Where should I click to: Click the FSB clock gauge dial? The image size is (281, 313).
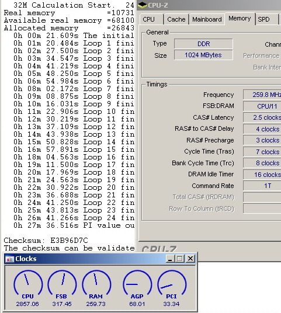pos(62,283)
